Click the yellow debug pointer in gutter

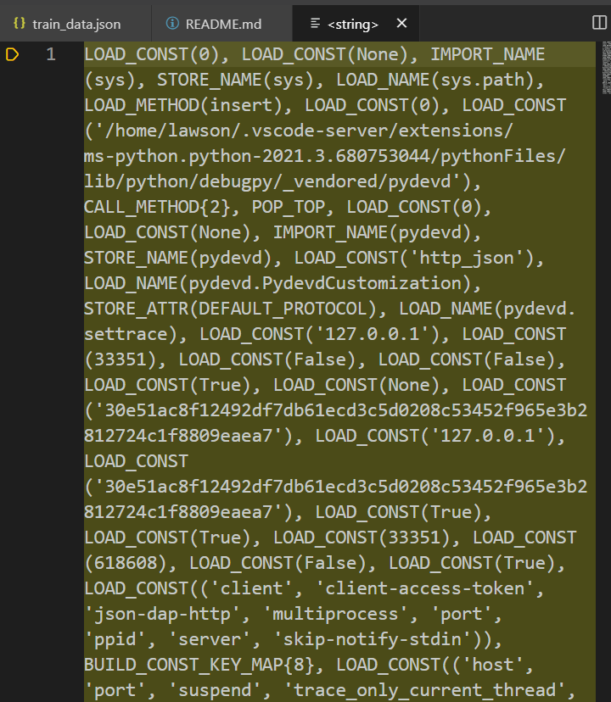(x=12, y=54)
